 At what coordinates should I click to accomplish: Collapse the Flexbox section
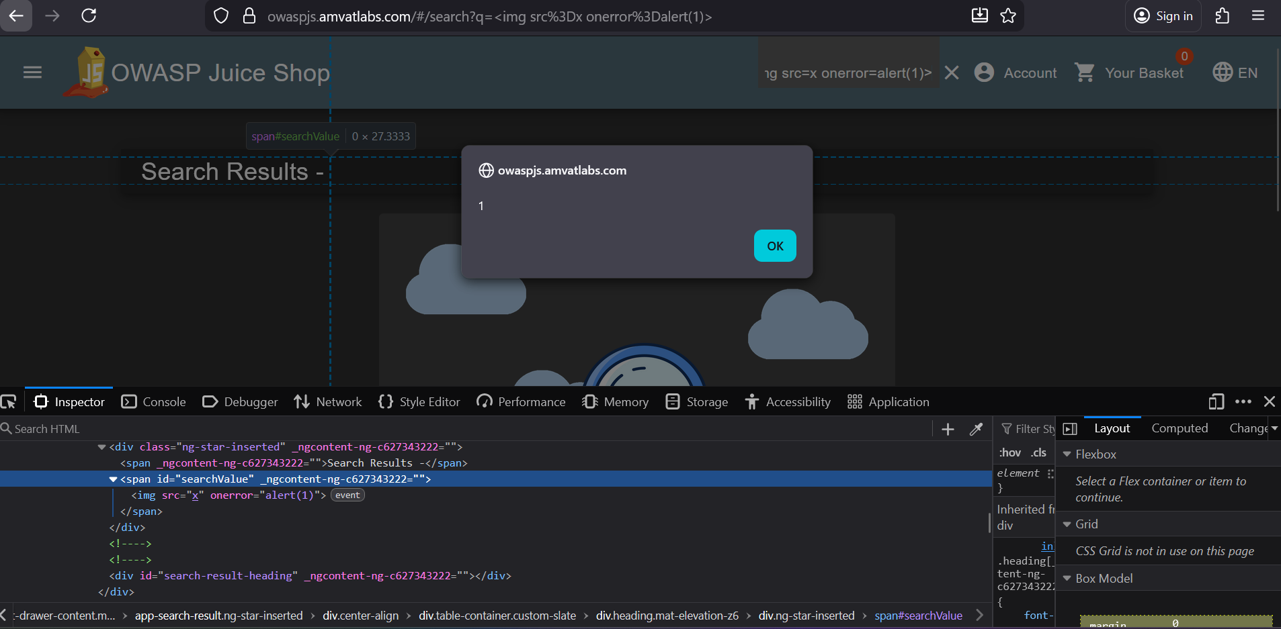coord(1067,454)
